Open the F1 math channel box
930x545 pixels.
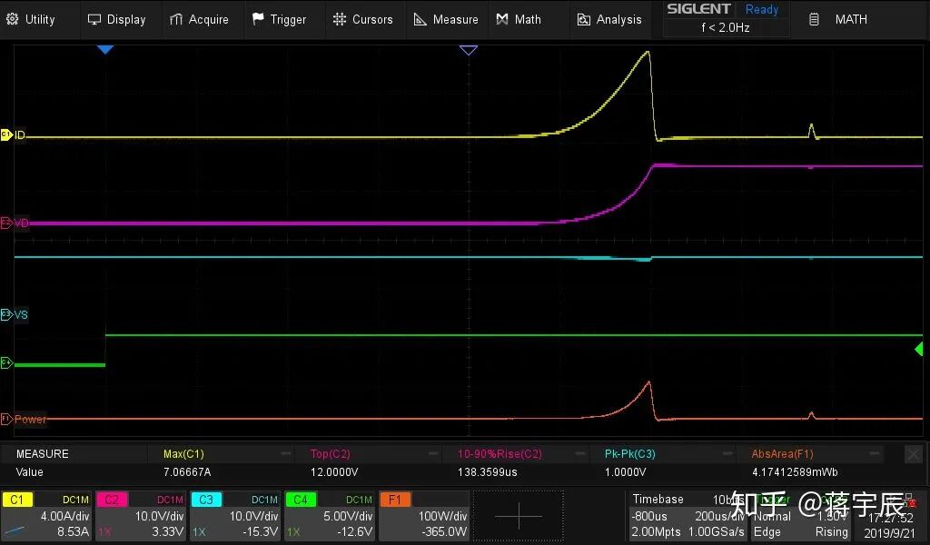(x=424, y=516)
